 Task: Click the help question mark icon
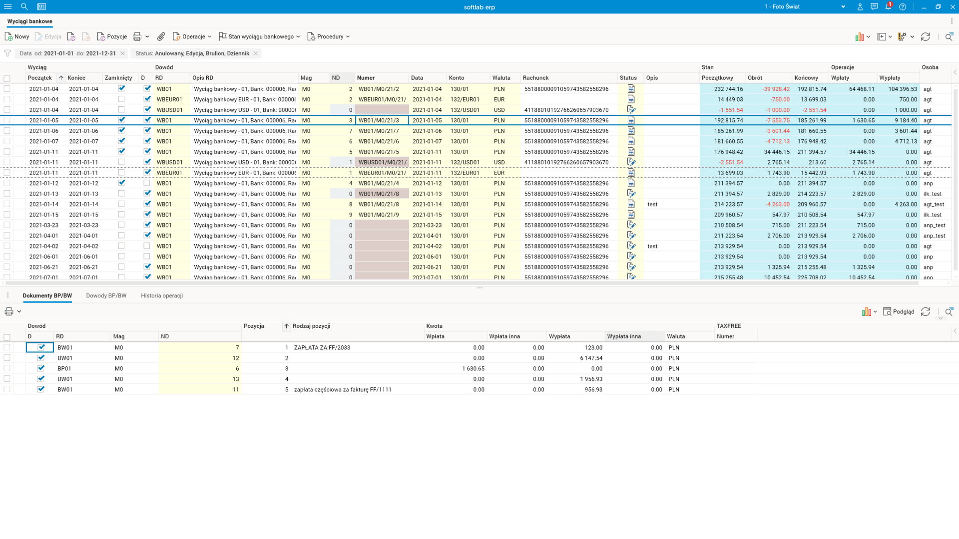click(903, 6)
